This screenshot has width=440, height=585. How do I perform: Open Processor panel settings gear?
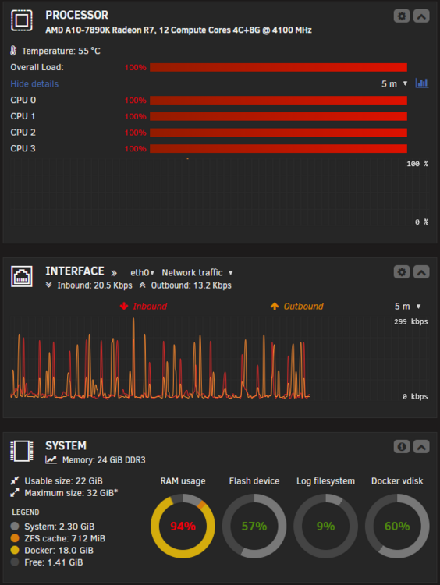click(402, 16)
